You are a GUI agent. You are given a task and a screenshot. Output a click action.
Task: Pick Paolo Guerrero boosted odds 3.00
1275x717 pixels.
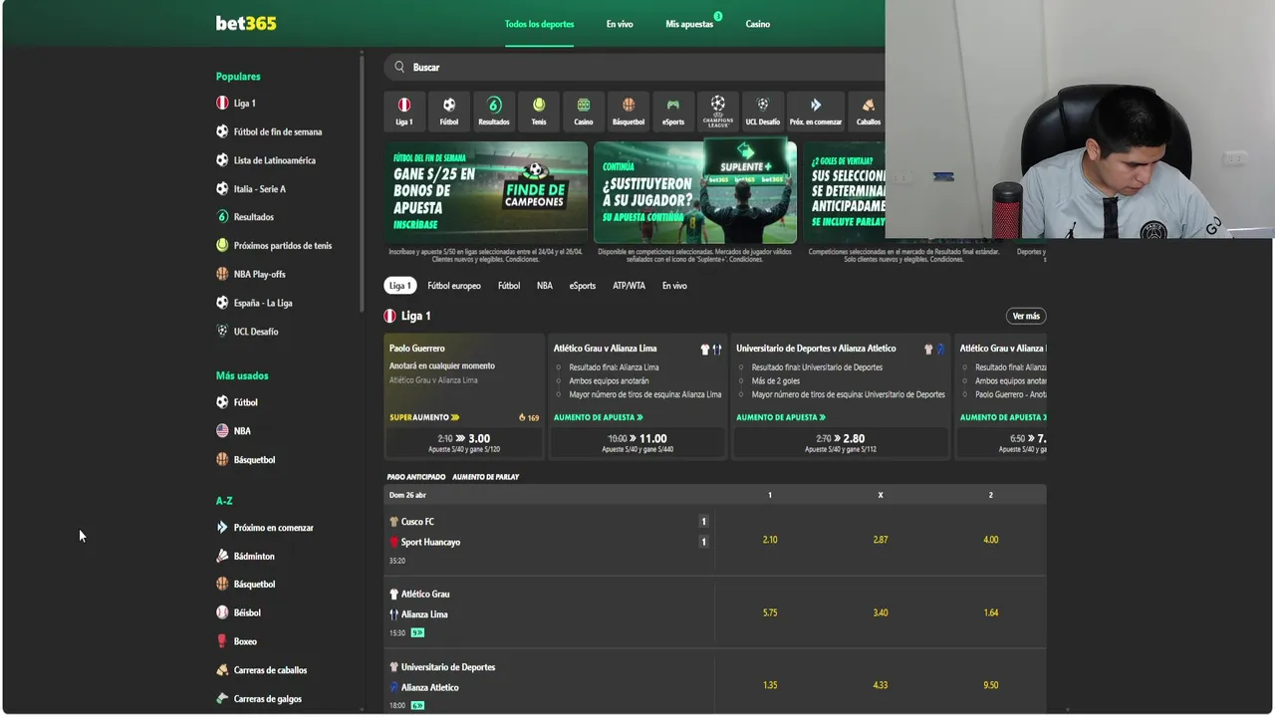[x=464, y=443]
